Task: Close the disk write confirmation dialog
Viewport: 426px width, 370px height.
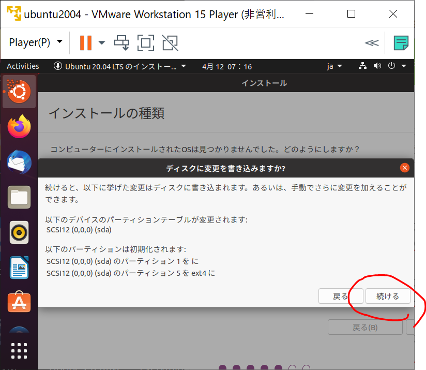Action: [404, 168]
